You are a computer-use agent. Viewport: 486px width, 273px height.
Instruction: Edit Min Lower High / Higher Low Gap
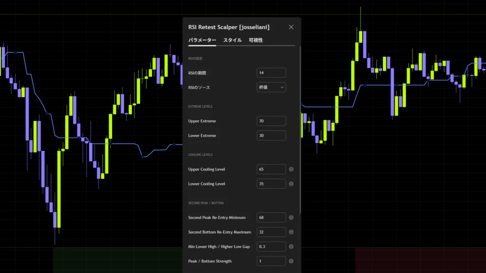271,246
